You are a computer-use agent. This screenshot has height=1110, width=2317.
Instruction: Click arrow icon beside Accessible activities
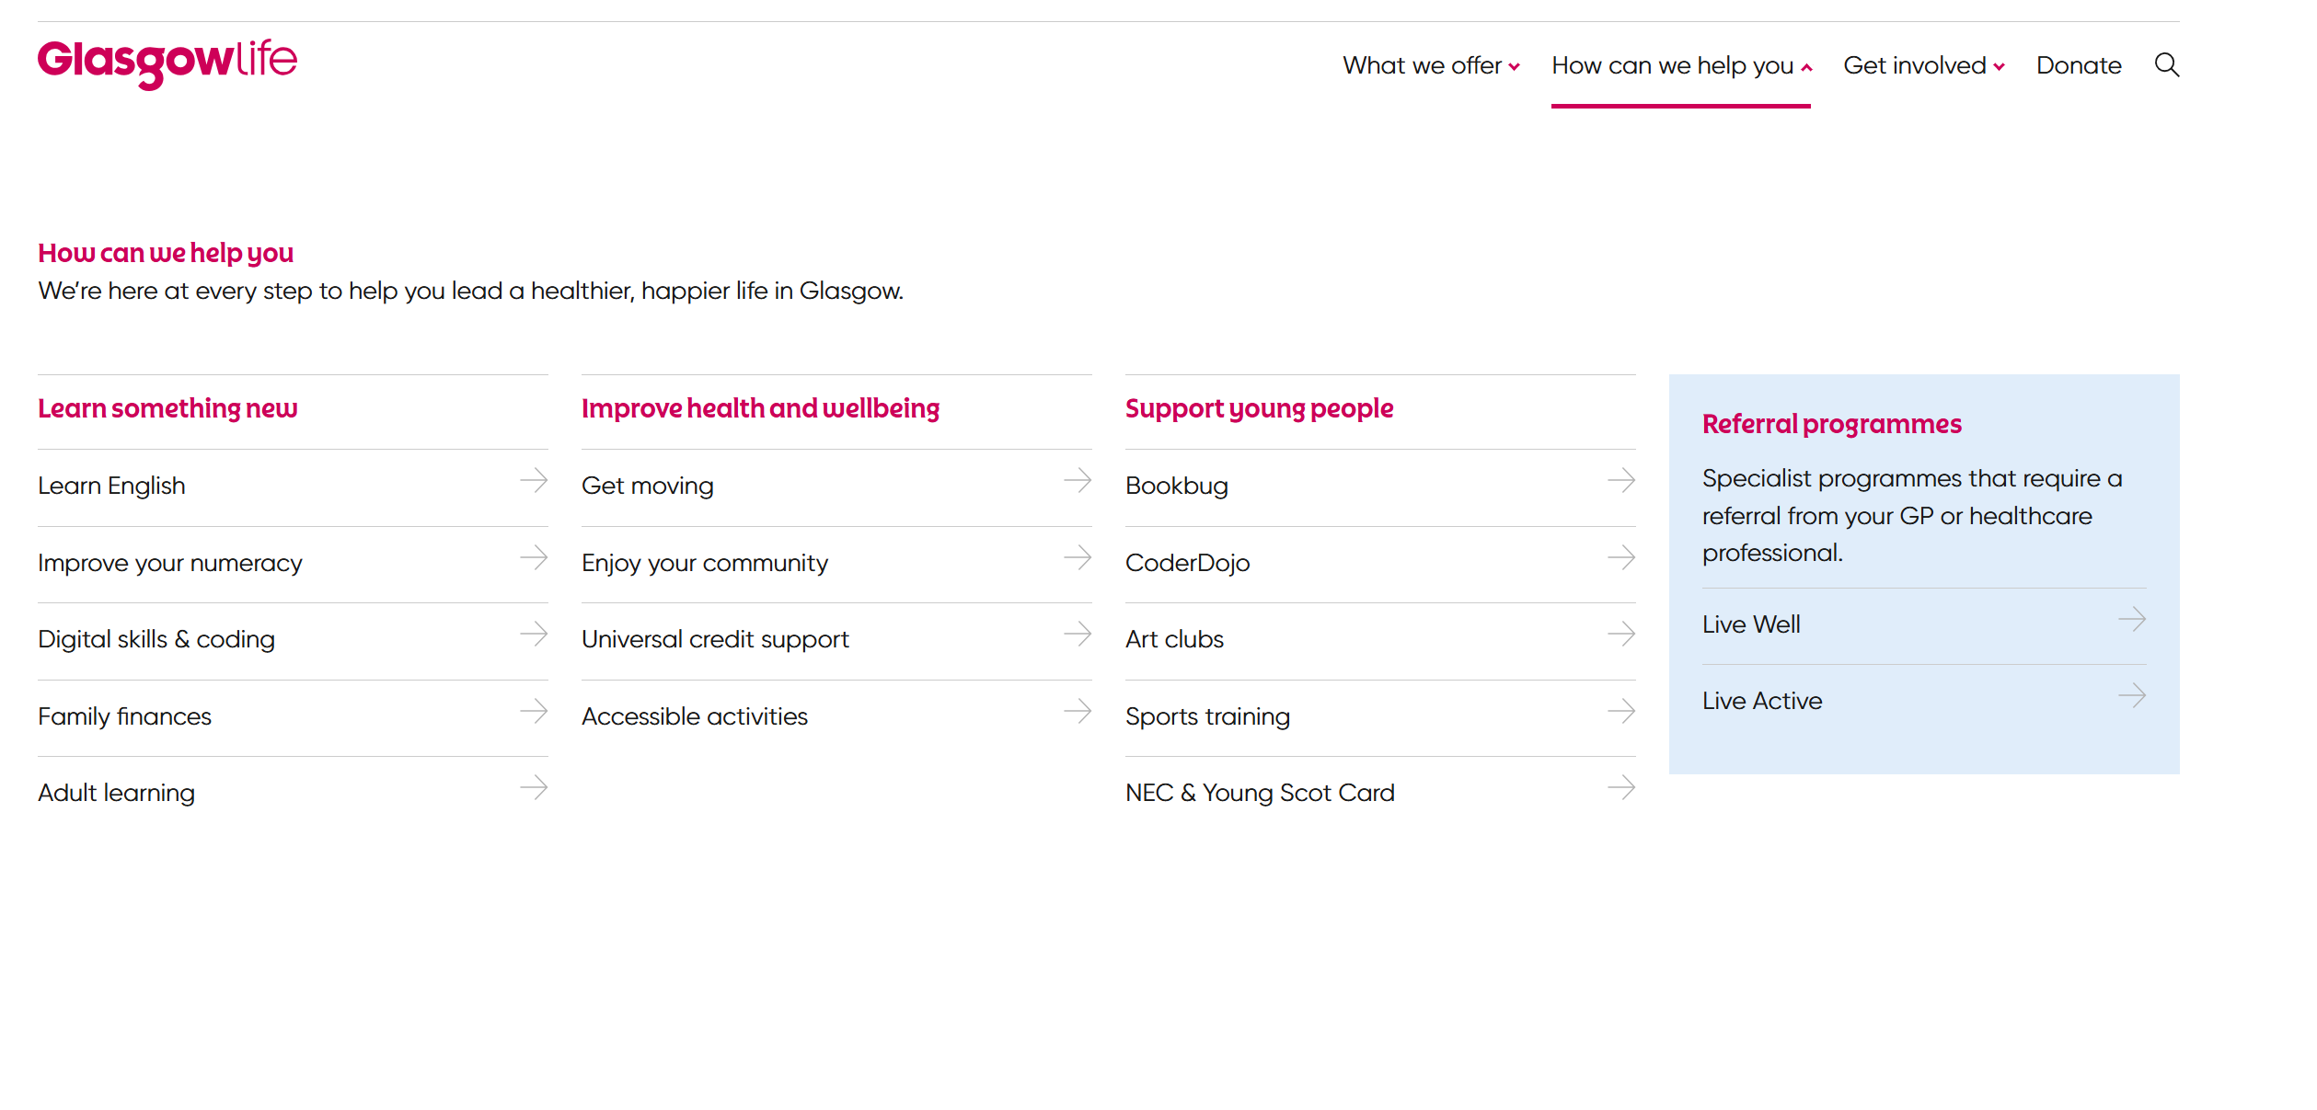point(1077,711)
